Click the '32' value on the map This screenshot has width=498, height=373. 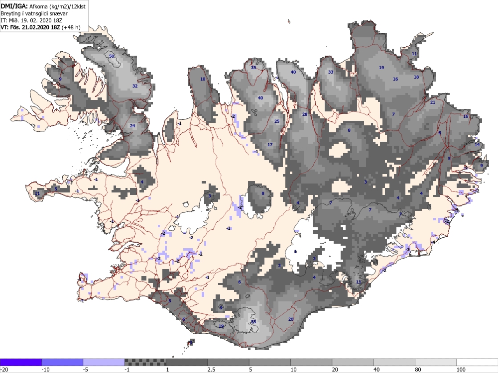click(x=135, y=86)
